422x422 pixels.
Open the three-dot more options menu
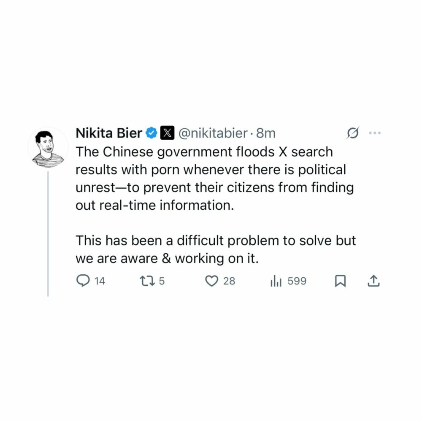375,133
